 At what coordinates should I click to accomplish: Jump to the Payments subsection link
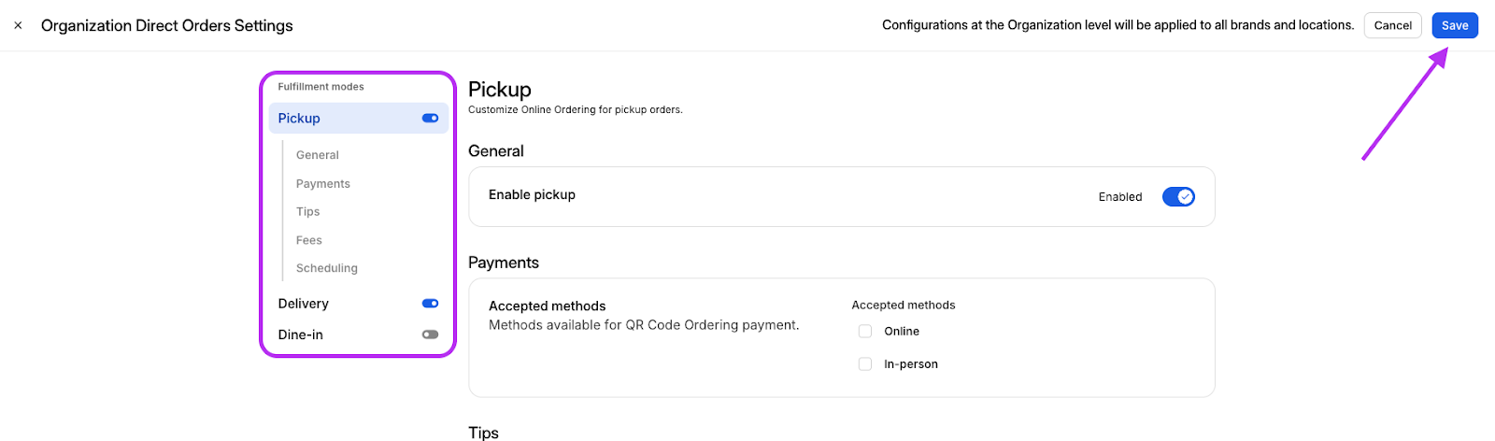323,184
